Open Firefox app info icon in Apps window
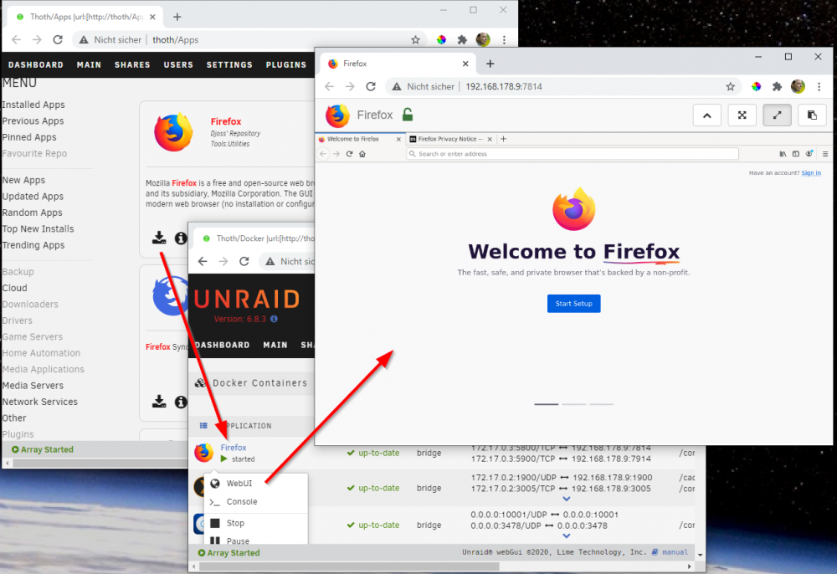The width and height of the screenshot is (837, 574). (x=181, y=238)
